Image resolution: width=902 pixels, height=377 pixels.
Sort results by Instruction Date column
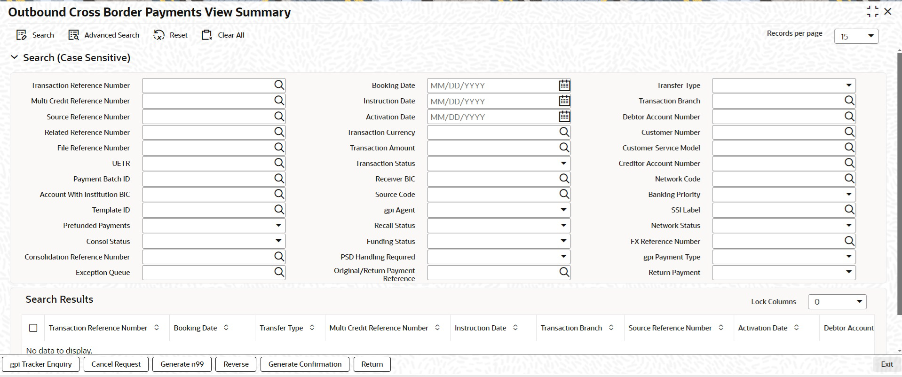coord(515,328)
